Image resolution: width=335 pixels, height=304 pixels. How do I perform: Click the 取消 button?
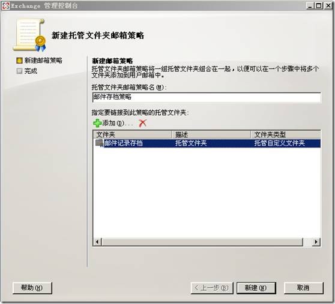[303, 288]
